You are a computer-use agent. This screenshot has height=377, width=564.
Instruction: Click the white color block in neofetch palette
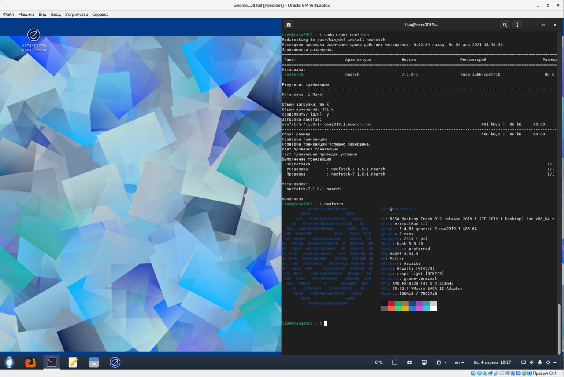click(x=434, y=308)
